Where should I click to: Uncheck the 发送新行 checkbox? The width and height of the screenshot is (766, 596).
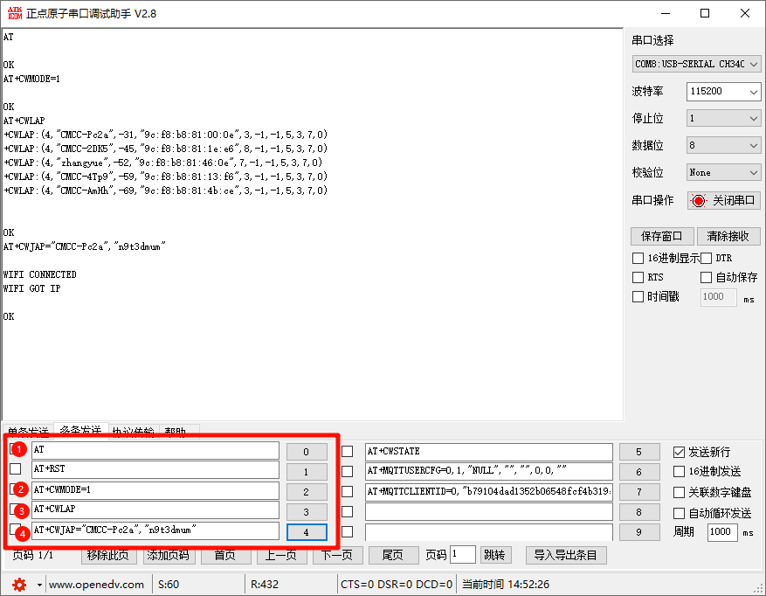(679, 452)
